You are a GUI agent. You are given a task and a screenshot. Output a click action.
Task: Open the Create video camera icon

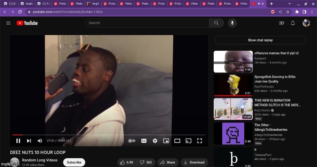coord(282,23)
